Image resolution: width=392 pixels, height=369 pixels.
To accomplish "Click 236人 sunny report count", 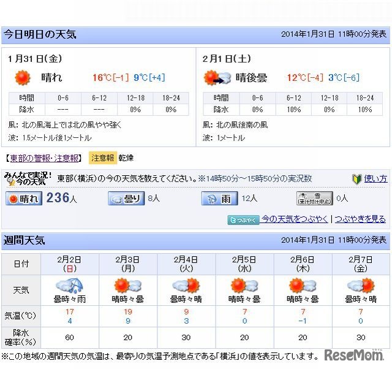I will point(61,198).
